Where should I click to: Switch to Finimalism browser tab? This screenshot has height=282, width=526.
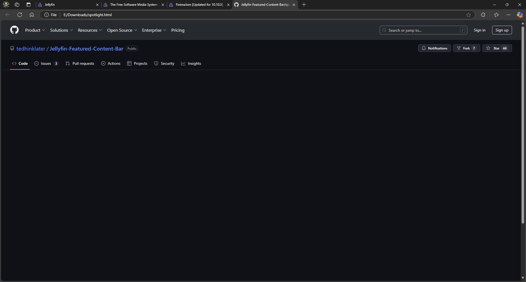click(199, 5)
